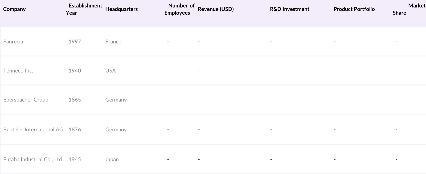Image resolution: width=426 pixels, height=174 pixels.
Task: Click the 1997 establishment year
Action: pos(75,42)
